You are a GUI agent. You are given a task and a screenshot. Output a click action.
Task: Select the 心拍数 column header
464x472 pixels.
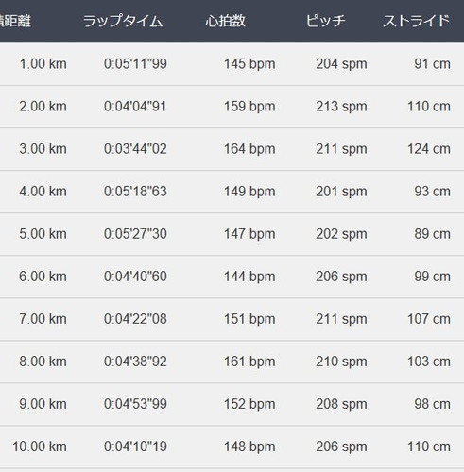225,22
